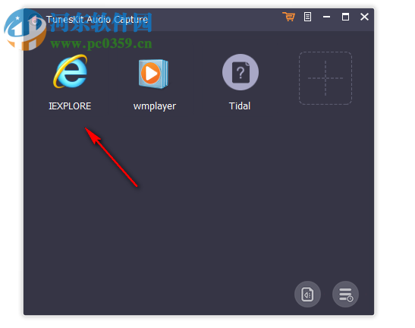Minimize the TunesKit Audio Capture window
The height and width of the screenshot is (328, 415).
[x=326, y=17]
